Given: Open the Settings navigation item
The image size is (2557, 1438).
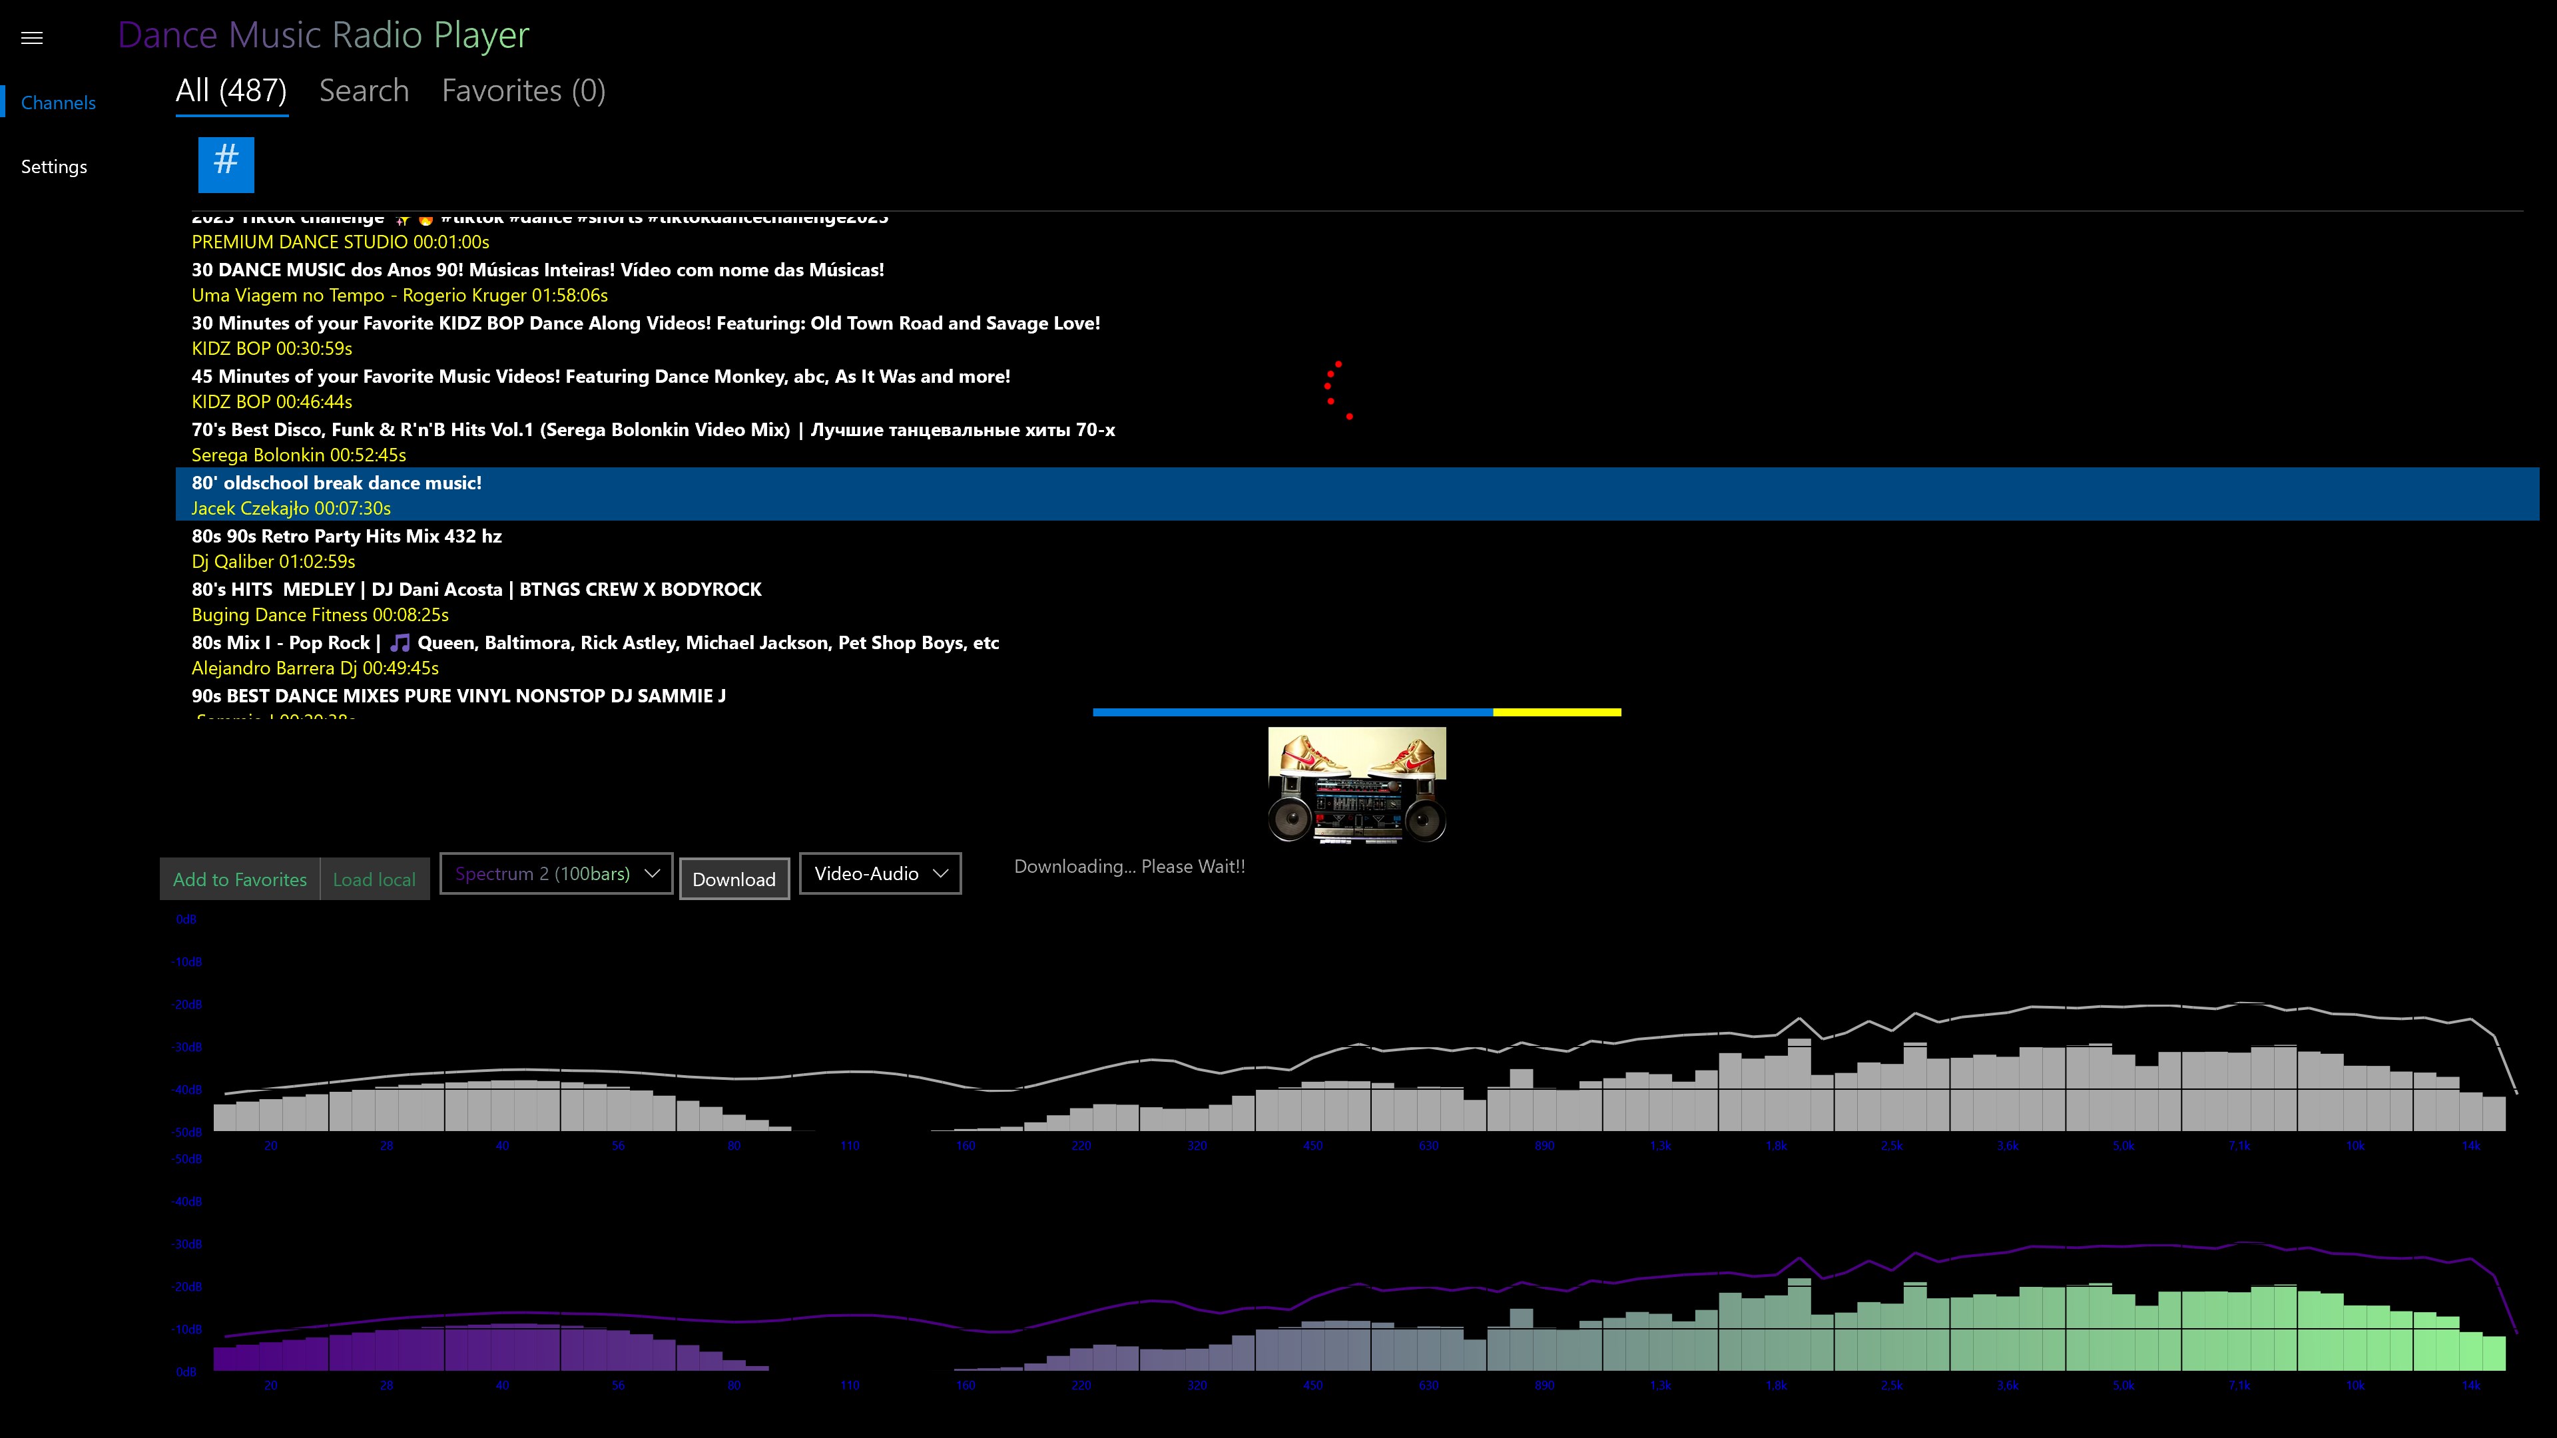Looking at the screenshot, I should point(55,166).
